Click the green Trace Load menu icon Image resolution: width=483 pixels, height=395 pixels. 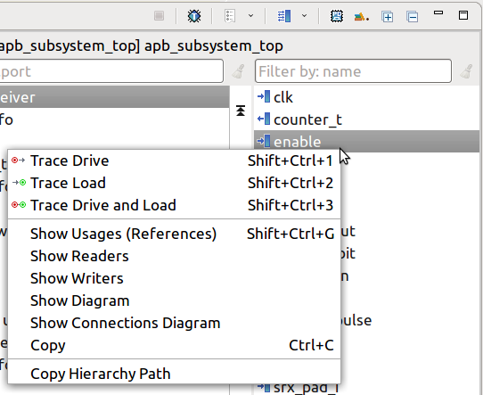pyautogui.click(x=19, y=183)
